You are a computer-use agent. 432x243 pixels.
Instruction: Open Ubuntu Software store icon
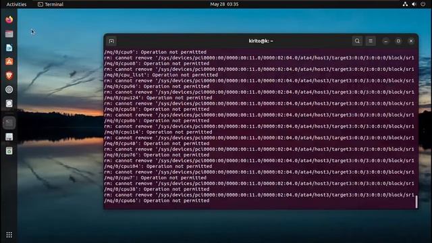pyautogui.click(x=9, y=61)
